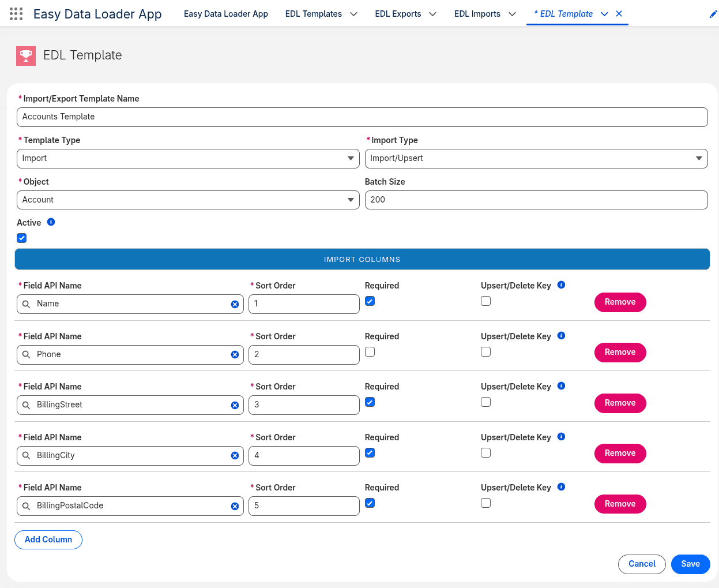Check Required for Phone row
This screenshot has height=588, width=719.
(x=370, y=352)
